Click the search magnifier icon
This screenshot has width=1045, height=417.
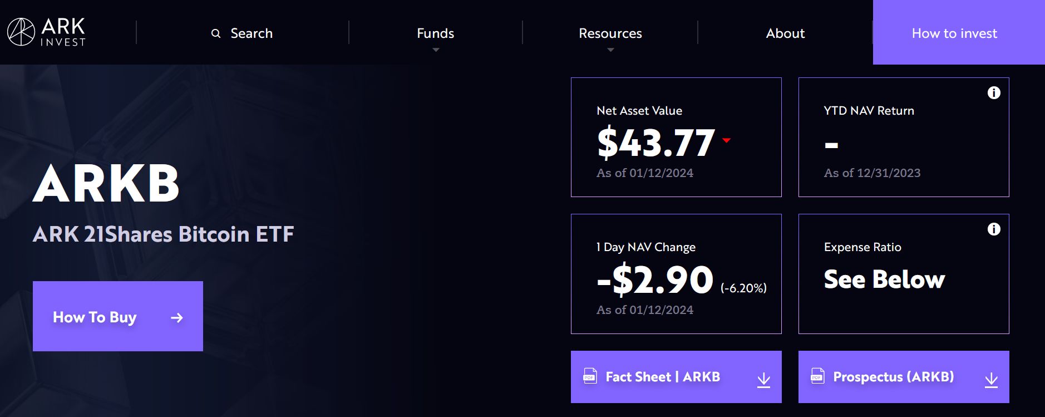point(216,33)
